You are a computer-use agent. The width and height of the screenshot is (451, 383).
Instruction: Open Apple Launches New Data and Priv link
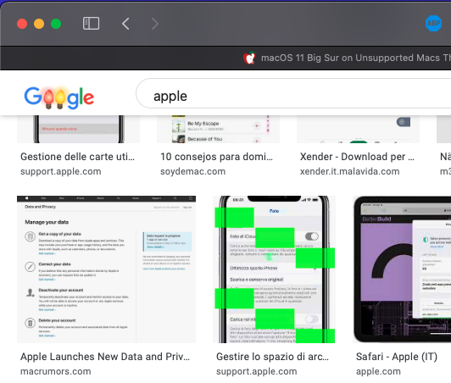pos(105,357)
